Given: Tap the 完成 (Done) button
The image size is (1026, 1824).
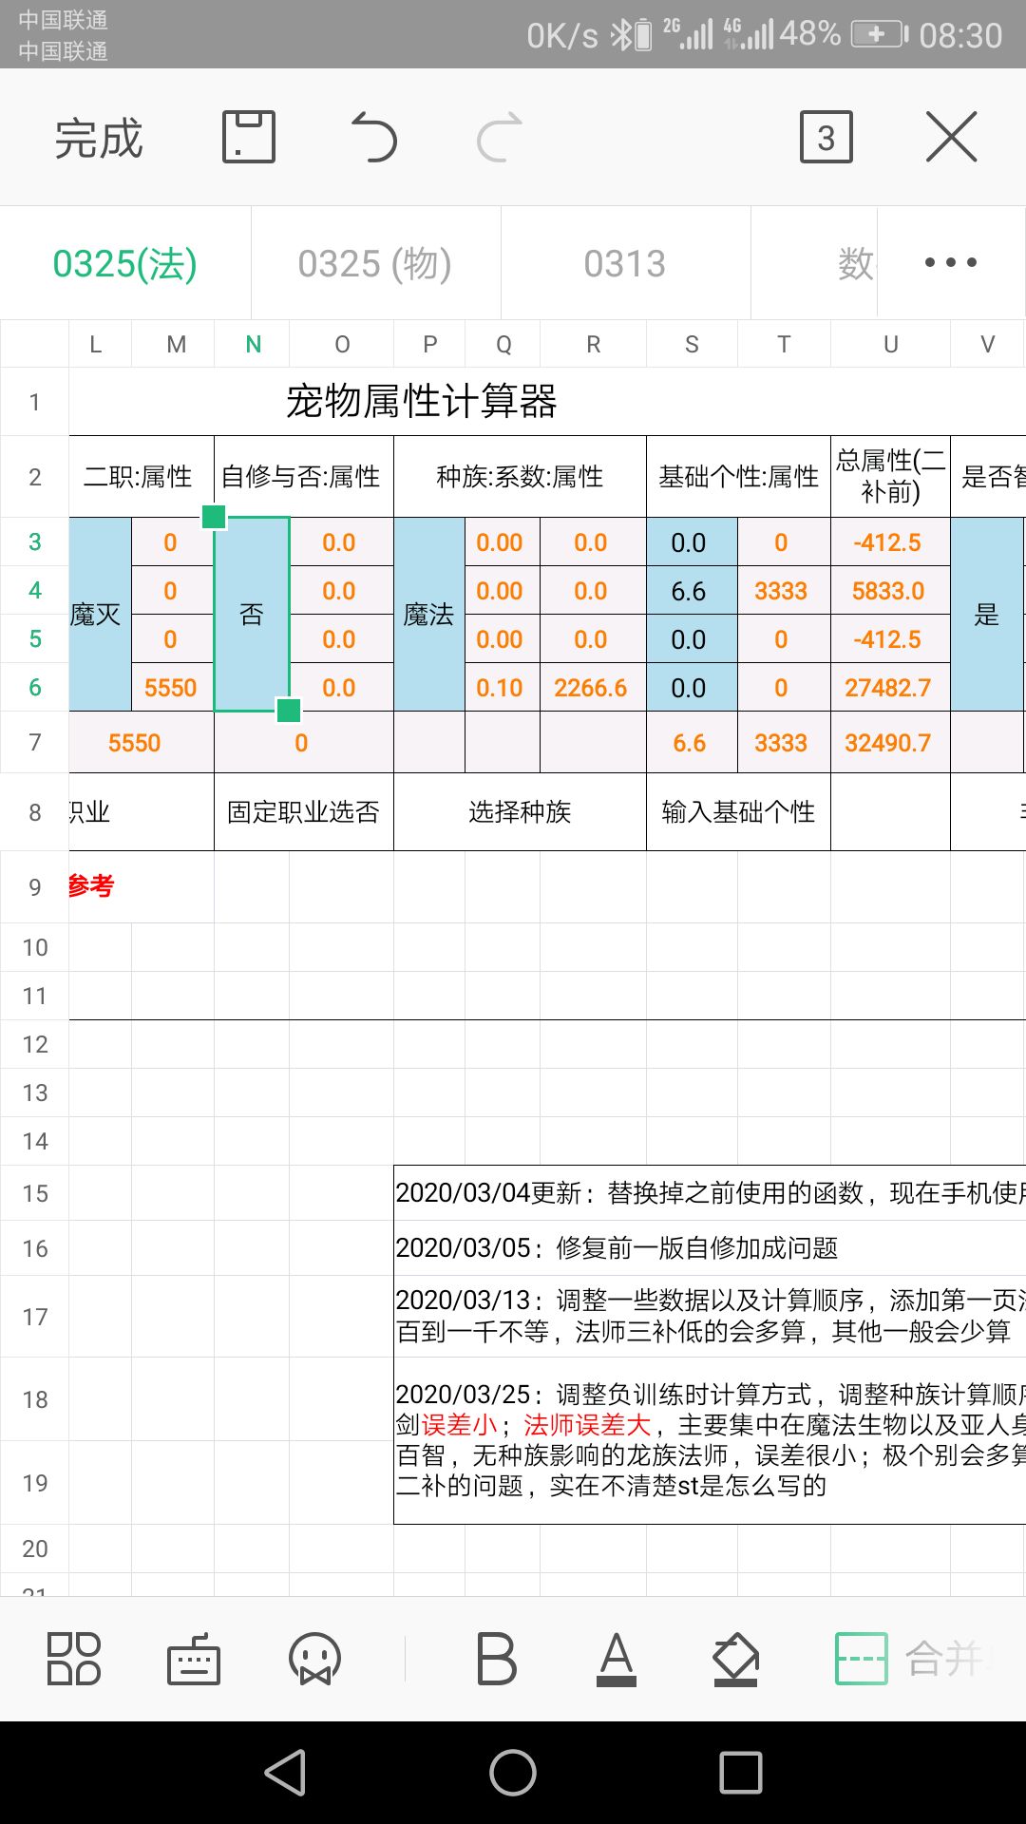Looking at the screenshot, I should [x=99, y=139].
